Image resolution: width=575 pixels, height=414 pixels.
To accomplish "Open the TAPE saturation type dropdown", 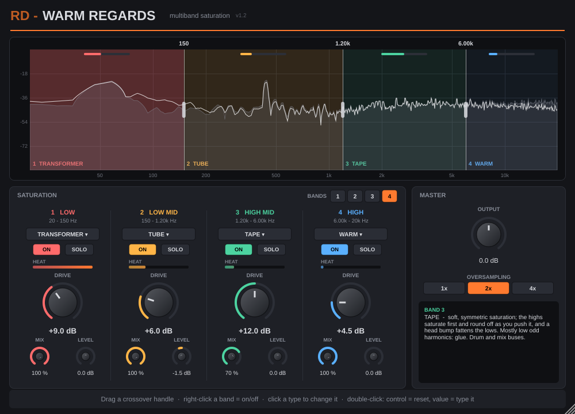I will 255,234.
